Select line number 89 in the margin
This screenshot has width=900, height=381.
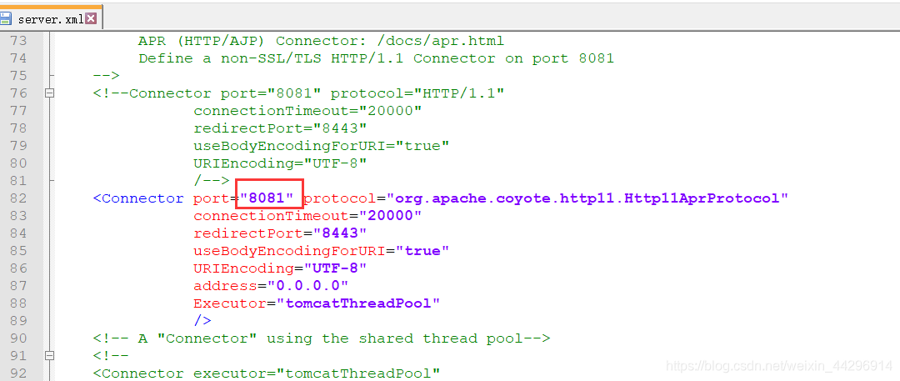[x=19, y=321]
